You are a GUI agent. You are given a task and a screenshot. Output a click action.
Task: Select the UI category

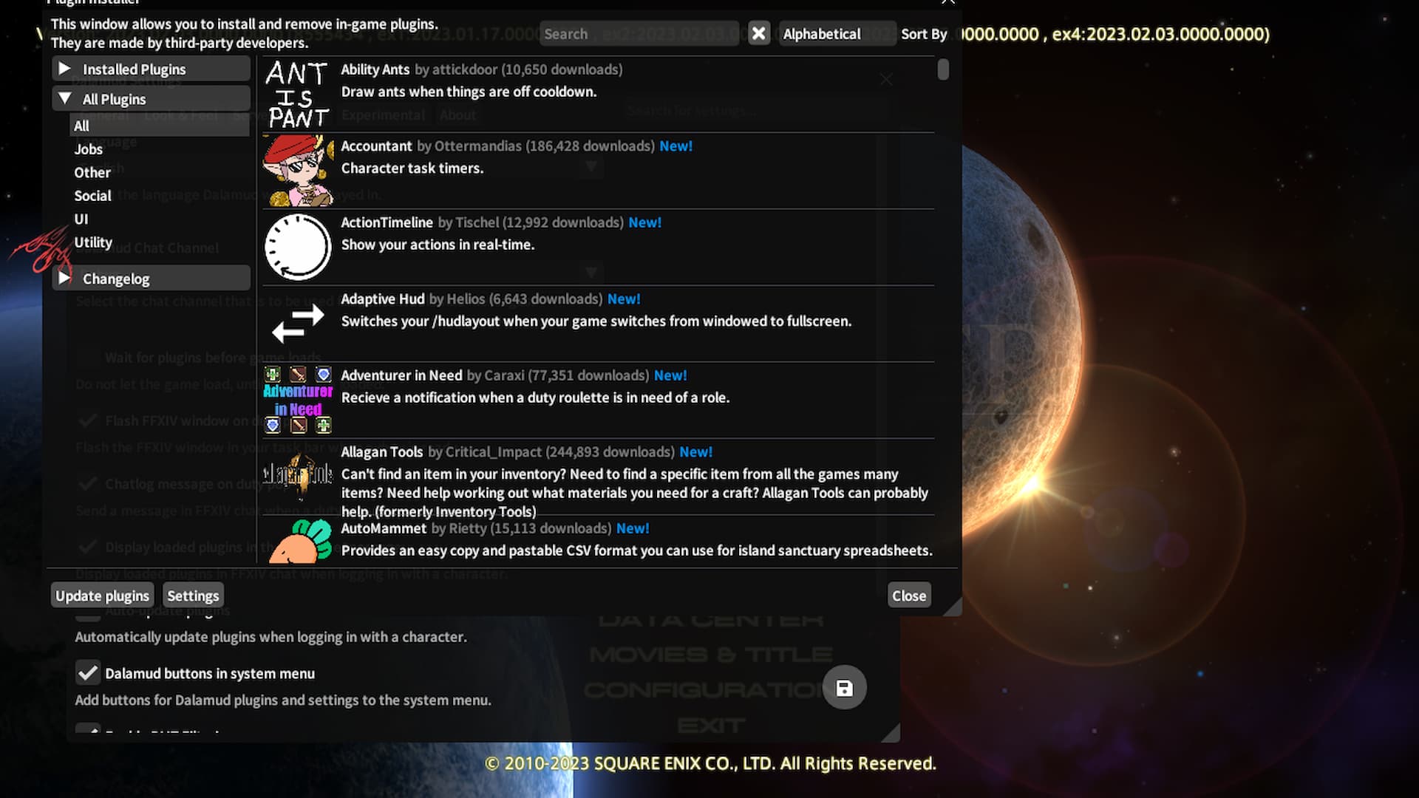pyautogui.click(x=81, y=219)
